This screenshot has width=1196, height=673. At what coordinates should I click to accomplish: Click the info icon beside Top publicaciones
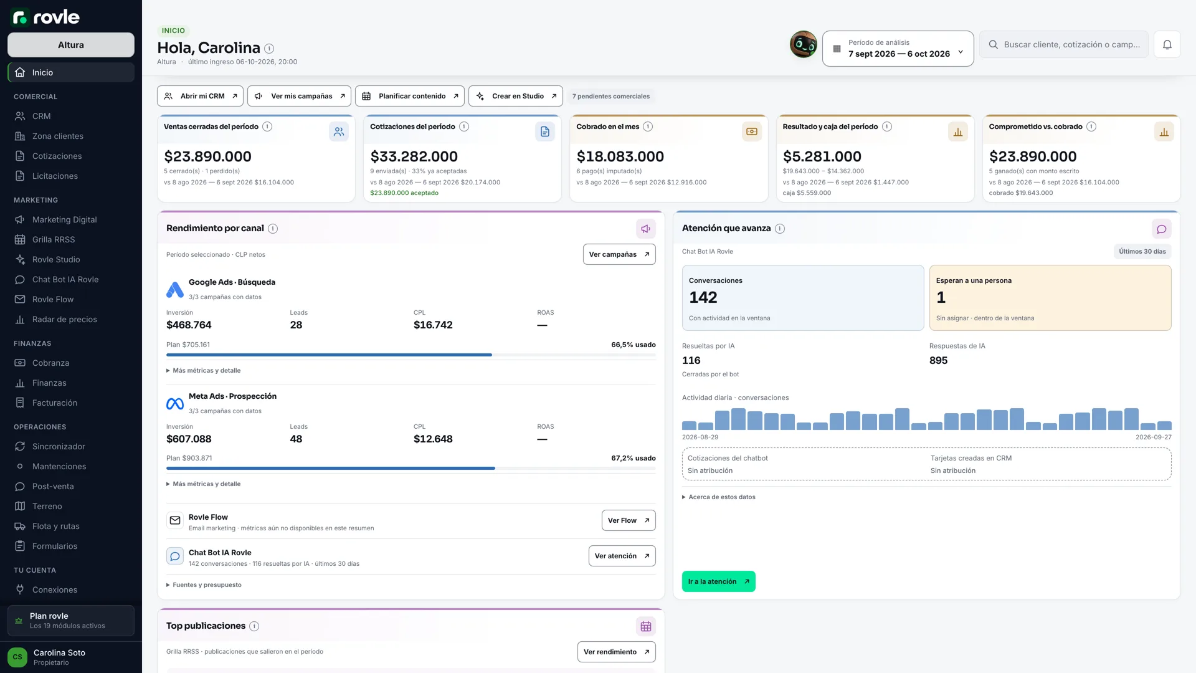pyautogui.click(x=254, y=626)
